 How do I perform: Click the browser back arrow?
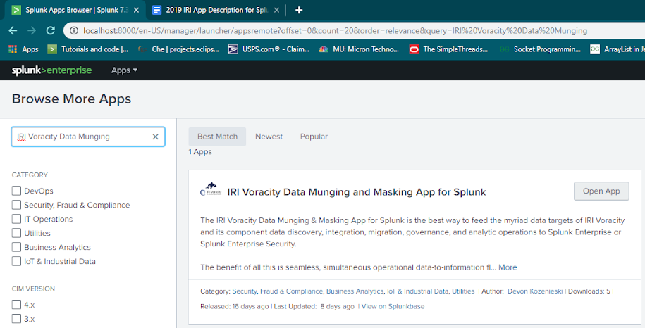[13, 30]
